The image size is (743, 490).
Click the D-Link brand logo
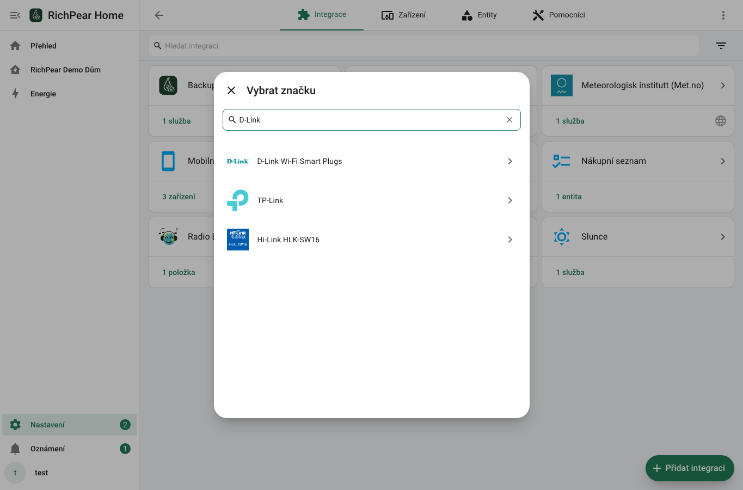click(x=238, y=161)
